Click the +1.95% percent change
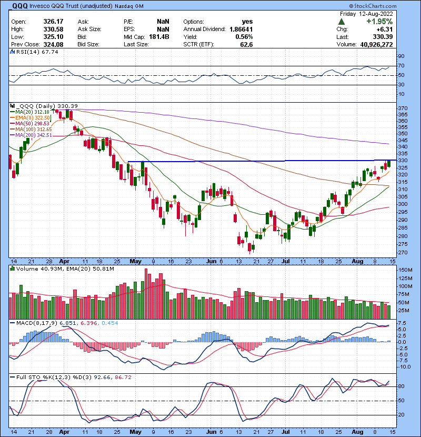This screenshot has width=421, height=437. 379,22
